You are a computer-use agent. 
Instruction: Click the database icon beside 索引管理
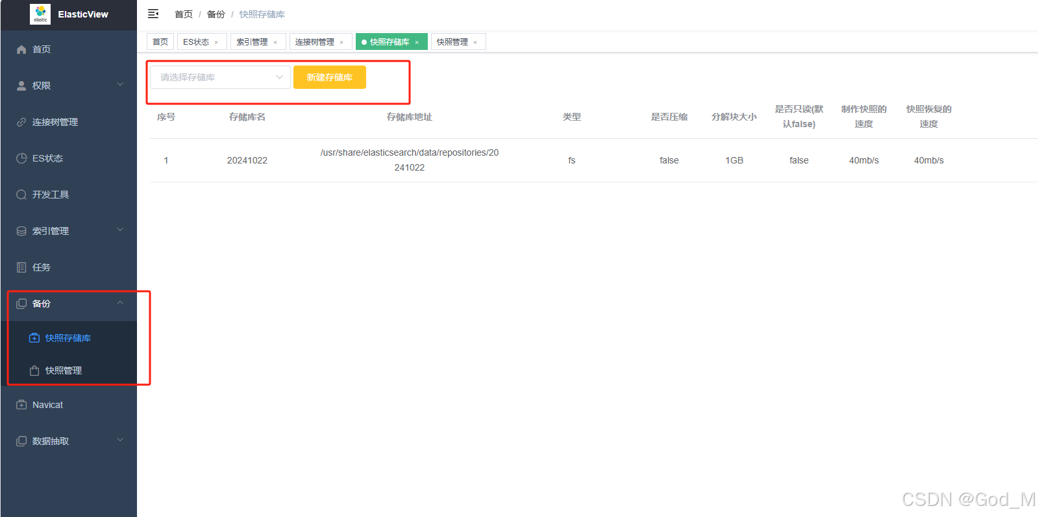tap(21, 231)
